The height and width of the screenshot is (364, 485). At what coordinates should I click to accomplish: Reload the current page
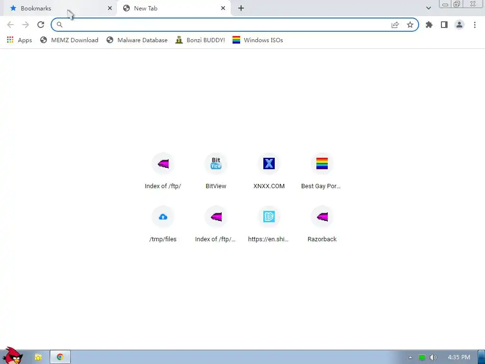(x=41, y=25)
